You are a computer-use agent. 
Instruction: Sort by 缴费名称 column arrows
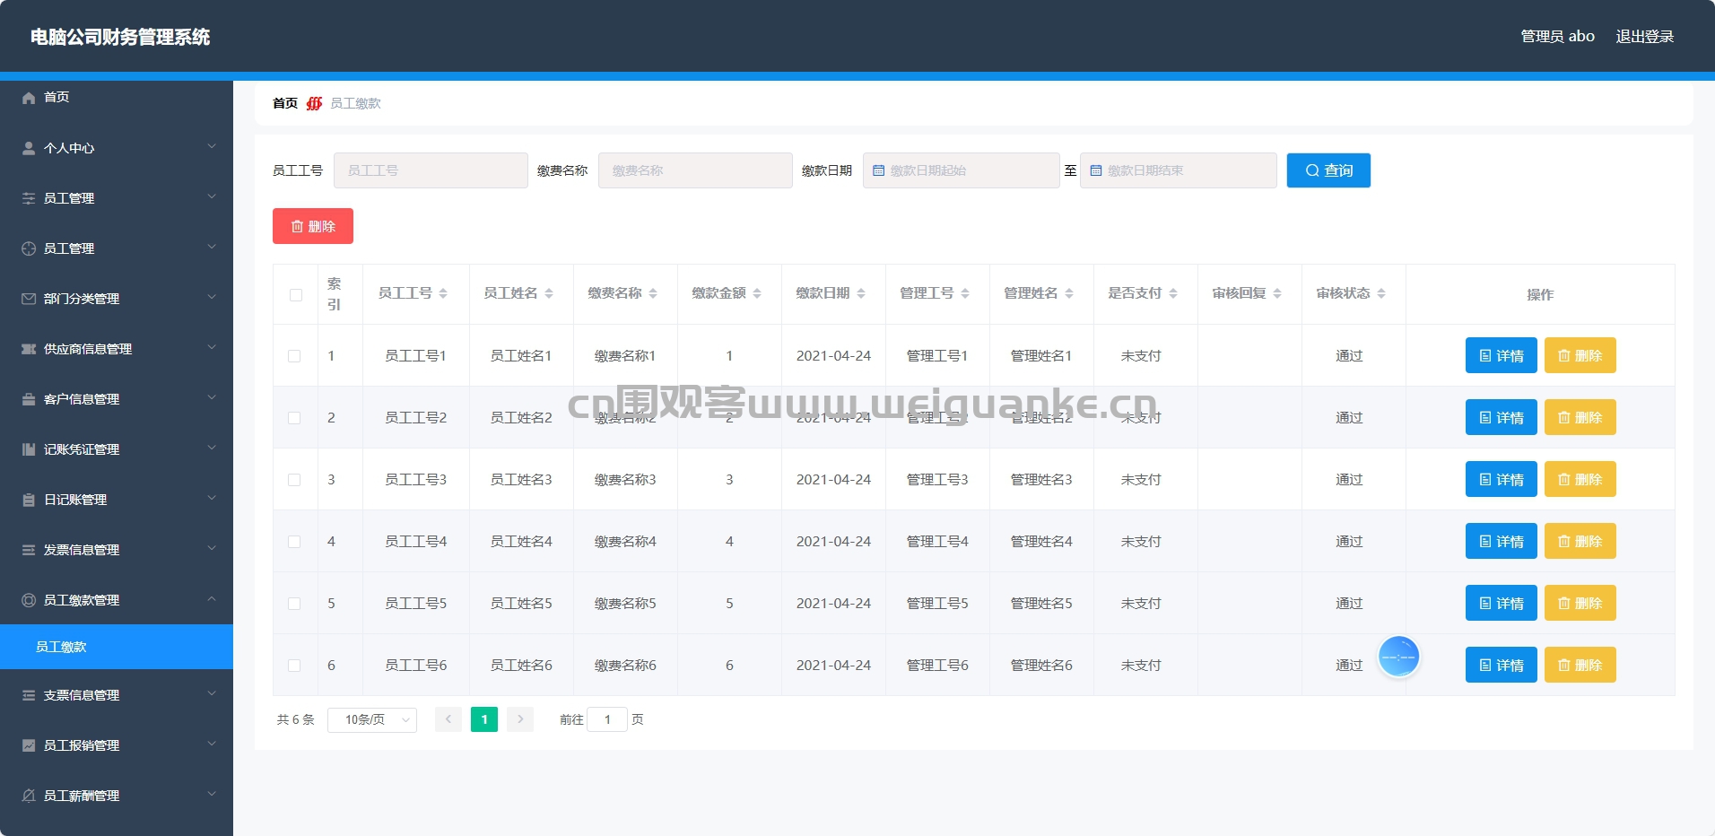tap(653, 293)
